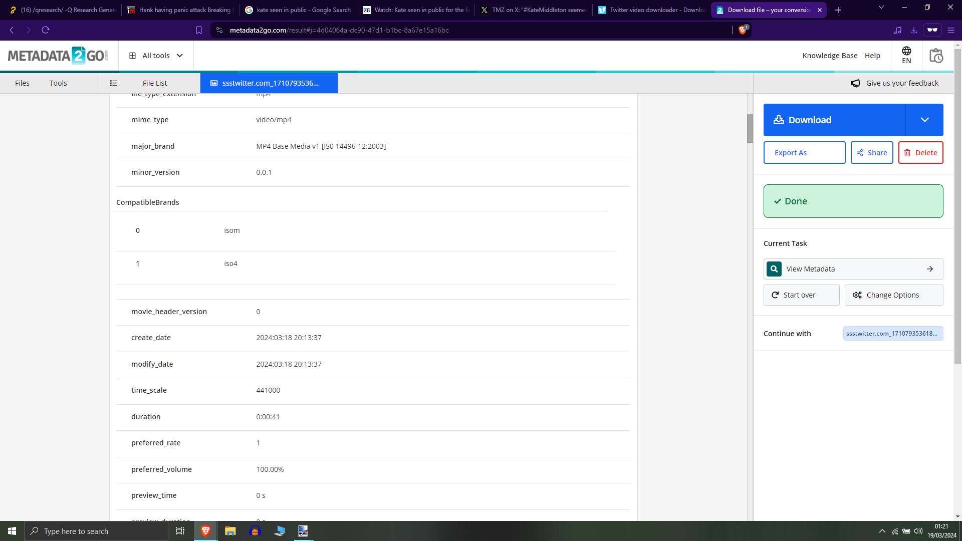Click the taskbar search box

pyautogui.click(x=96, y=531)
